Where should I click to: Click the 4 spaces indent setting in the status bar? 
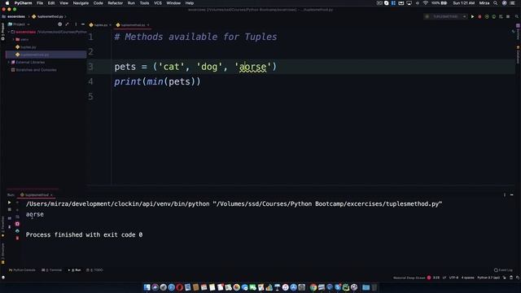(x=467, y=278)
